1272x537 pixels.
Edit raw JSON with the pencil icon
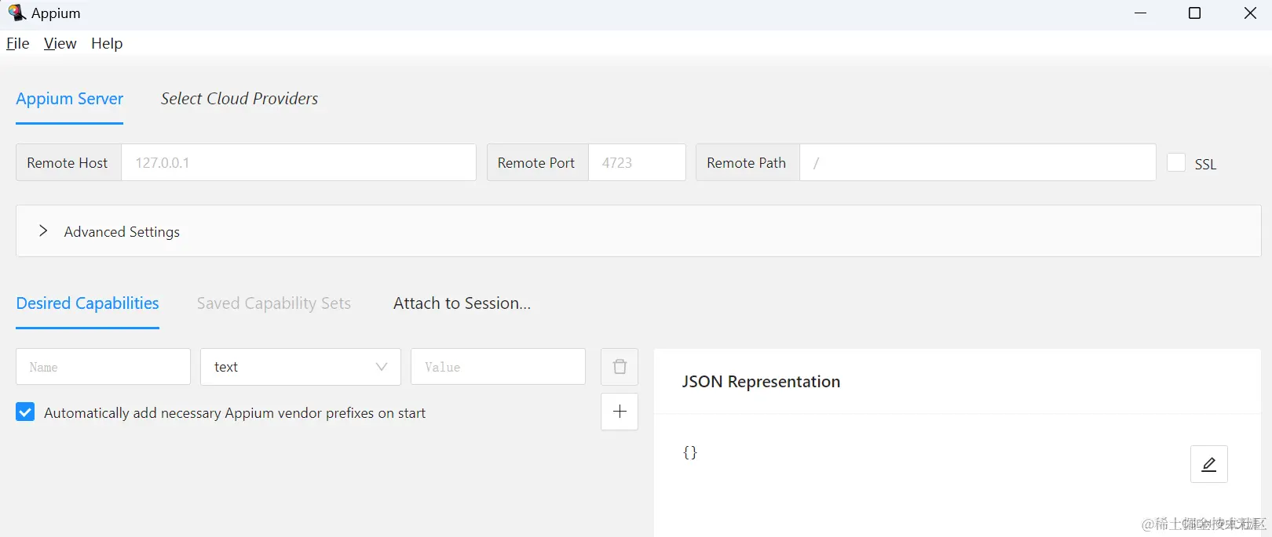click(1209, 464)
